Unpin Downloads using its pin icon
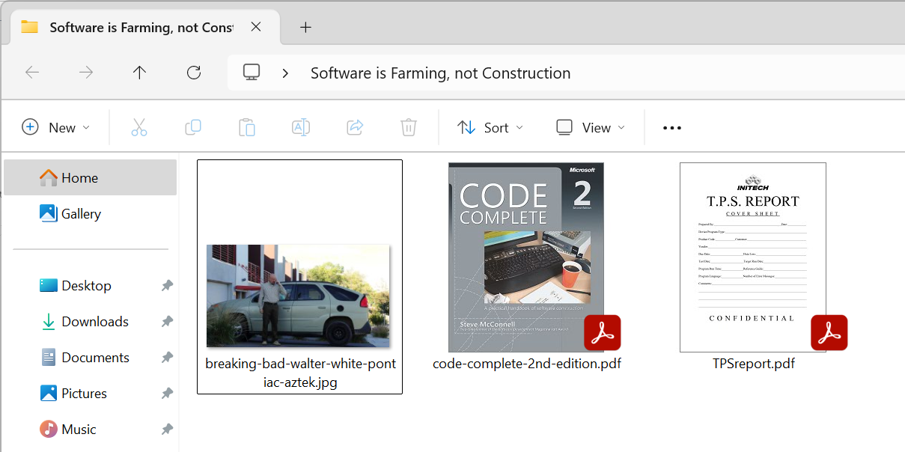The width and height of the screenshot is (905, 452). coord(167,322)
